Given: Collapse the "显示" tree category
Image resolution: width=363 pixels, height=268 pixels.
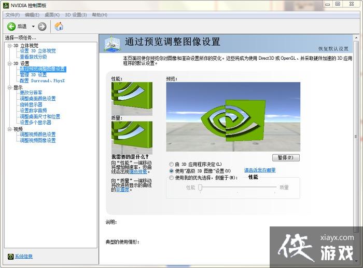Looking at the screenshot, I should [x=9, y=87].
